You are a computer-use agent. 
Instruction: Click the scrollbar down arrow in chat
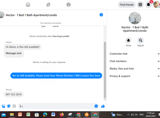coord(105,99)
